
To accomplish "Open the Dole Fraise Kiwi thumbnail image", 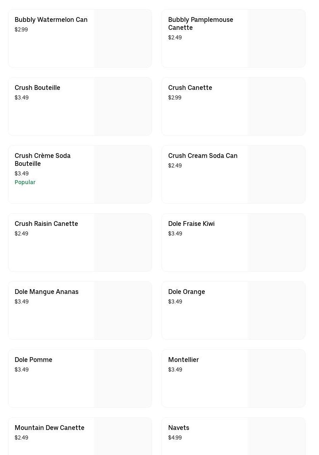I will 276,243.
